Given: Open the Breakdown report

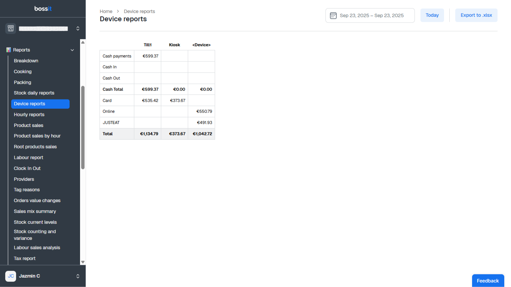Looking at the screenshot, I should (x=26, y=61).
